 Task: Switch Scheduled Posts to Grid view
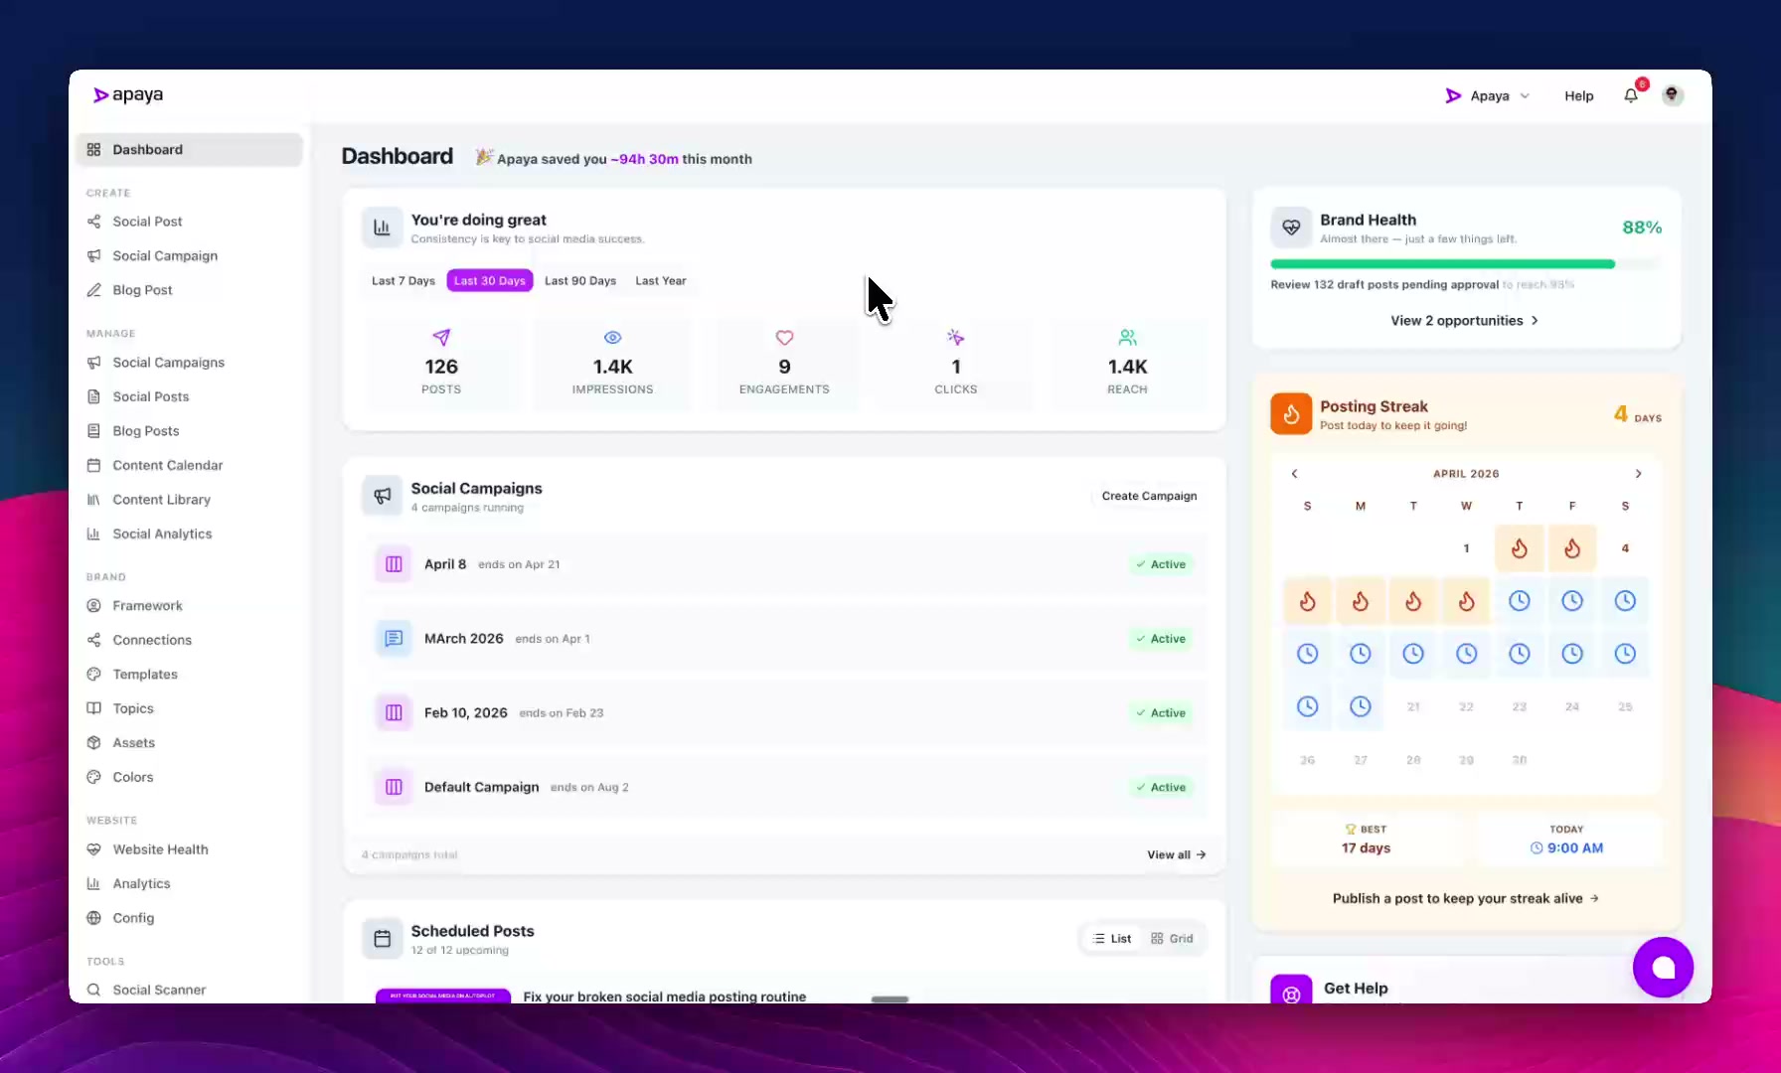(1172, 939)
